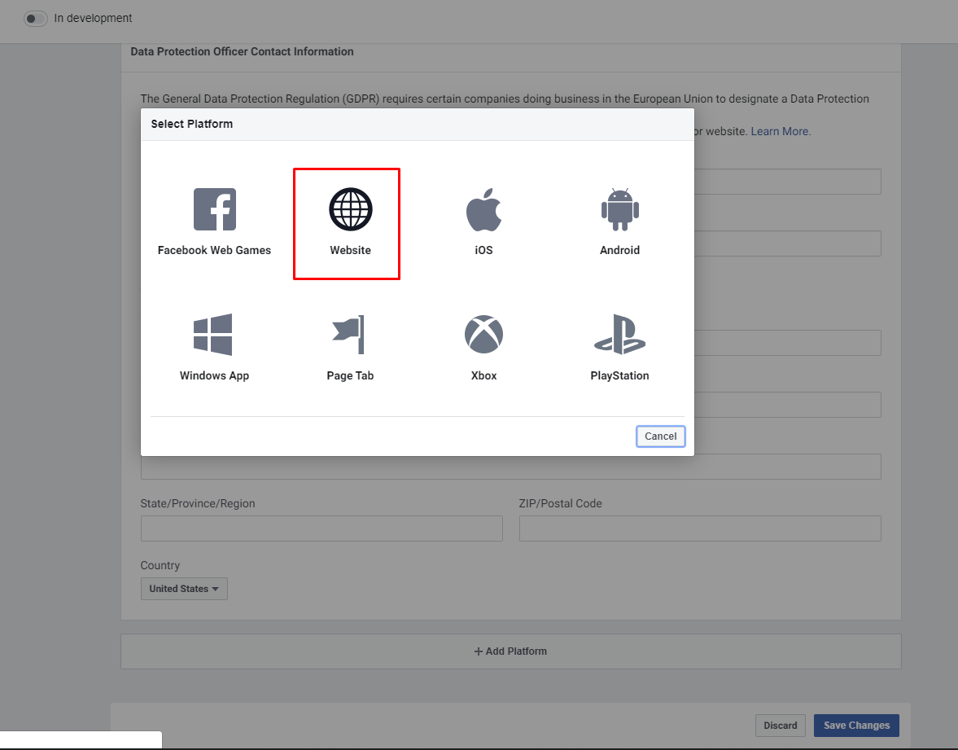Click the PlayStation label text
This screenshot has height=750, width=958.
pyautogui.click(x=619, y=375)
